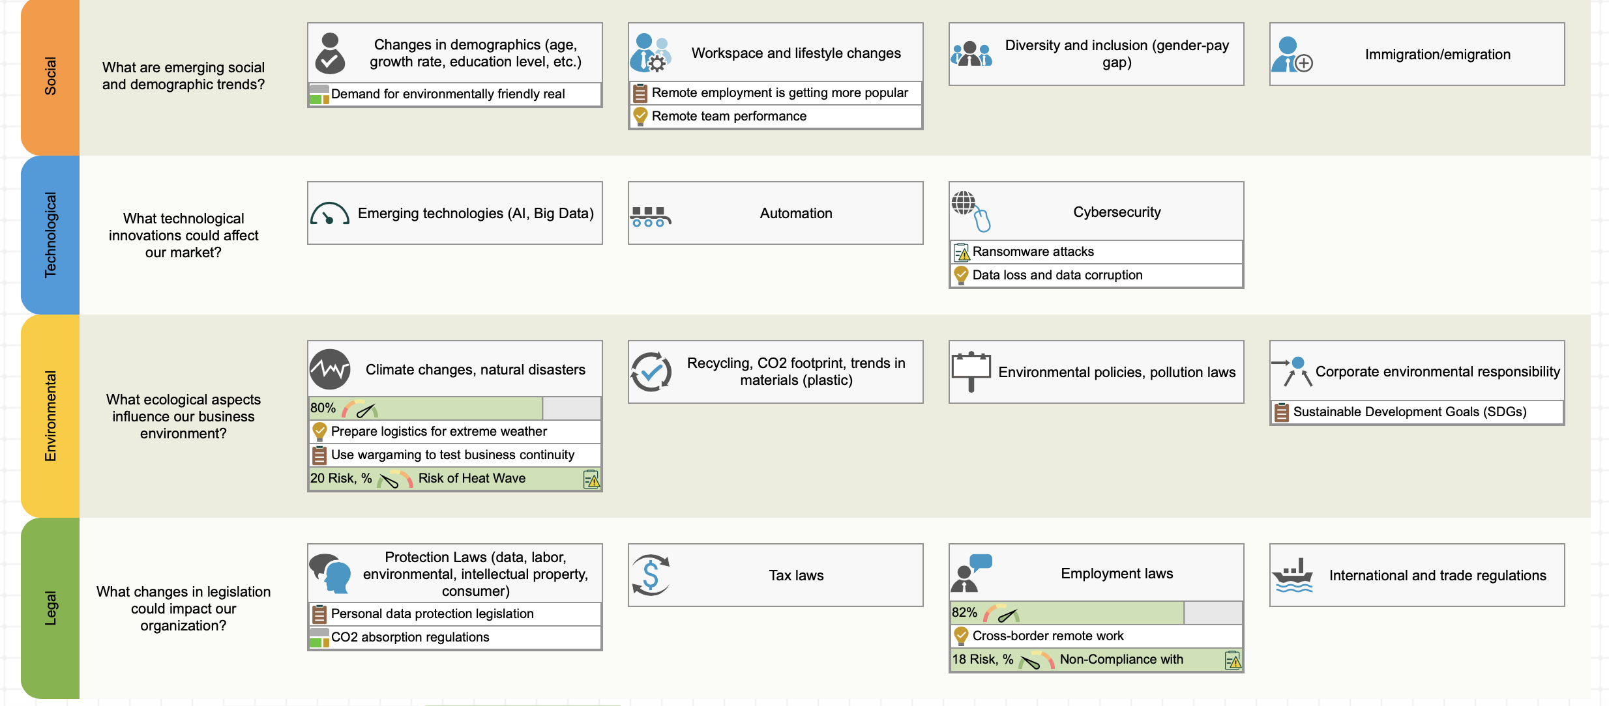Click the Environmental policies signboard icon

[971, 371]
